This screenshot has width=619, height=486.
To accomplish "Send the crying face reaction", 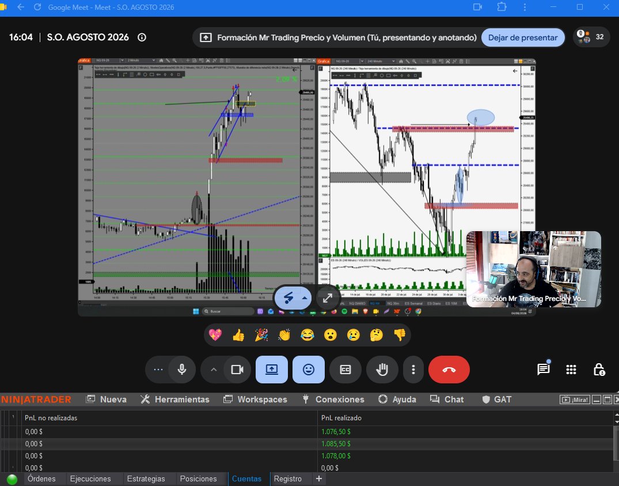I will 354,335.
